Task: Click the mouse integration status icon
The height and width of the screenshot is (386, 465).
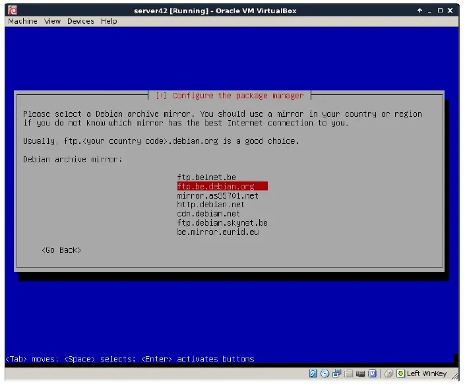Action: click(x=388, y=373)
